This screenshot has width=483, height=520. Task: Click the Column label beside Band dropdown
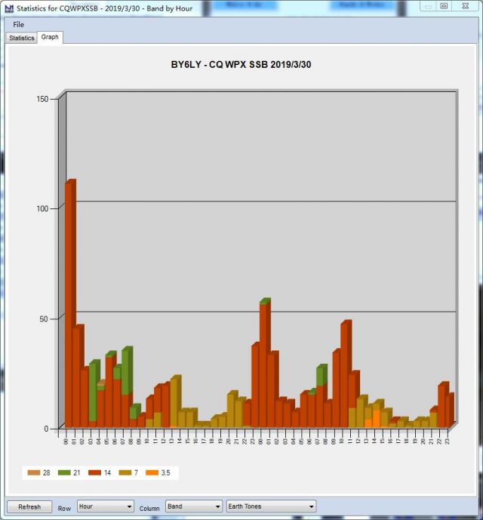[149, 509]
